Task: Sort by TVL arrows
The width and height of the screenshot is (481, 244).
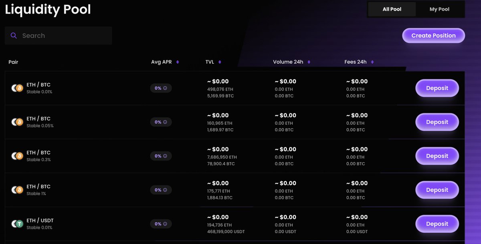Action: tap(220, 62)
